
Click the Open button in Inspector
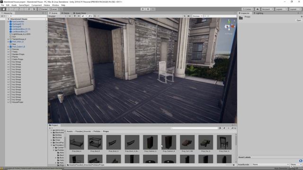pos(299,20)
